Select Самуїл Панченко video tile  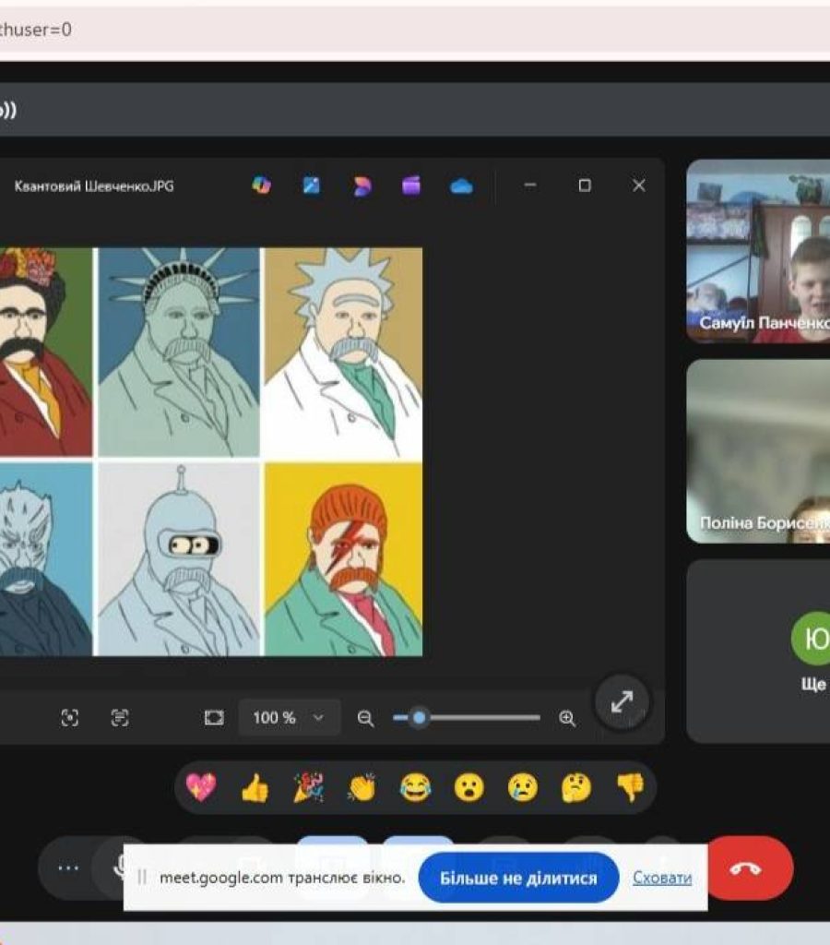758,251
